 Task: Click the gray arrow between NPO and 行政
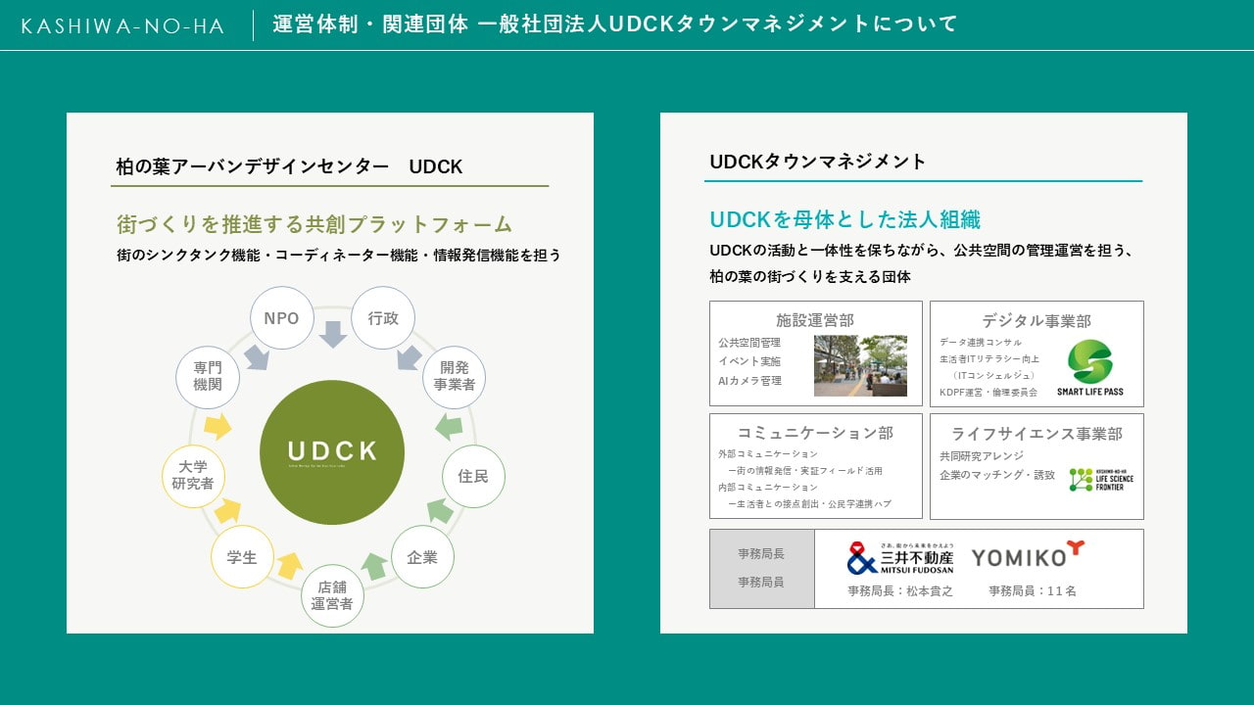click(333, 334)
